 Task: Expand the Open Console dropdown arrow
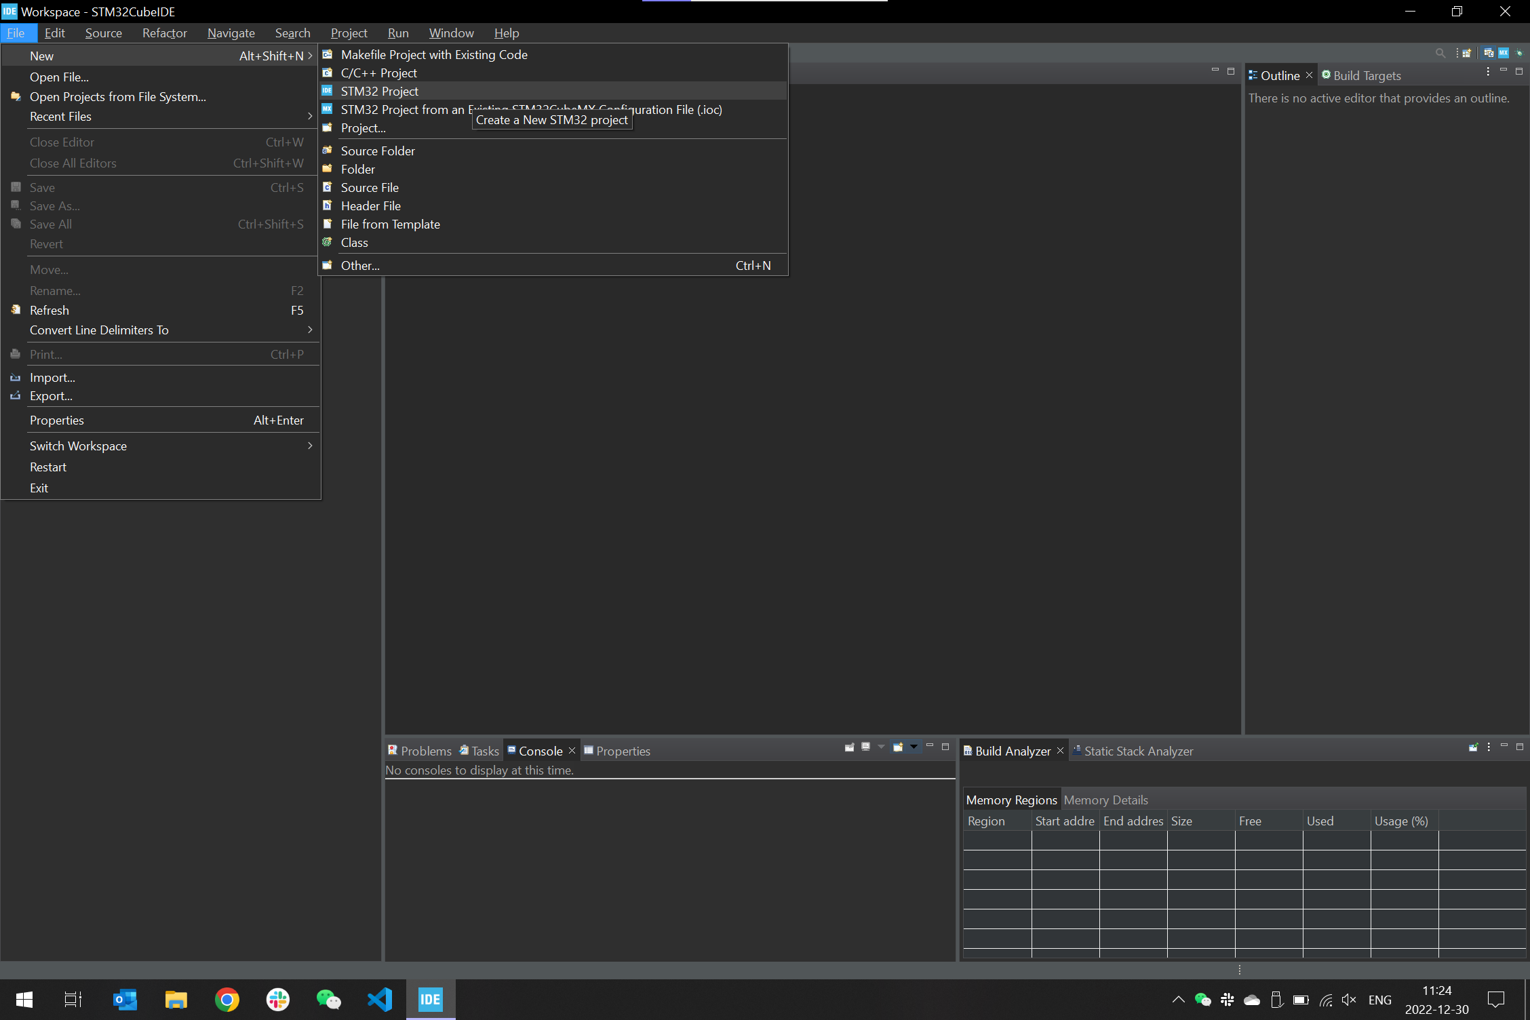pyautogui.click(x=914, y=747)
